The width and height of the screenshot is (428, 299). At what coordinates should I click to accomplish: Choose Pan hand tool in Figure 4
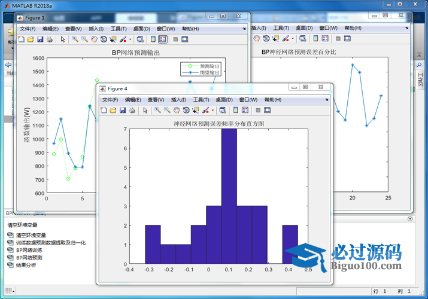point(177,110)
